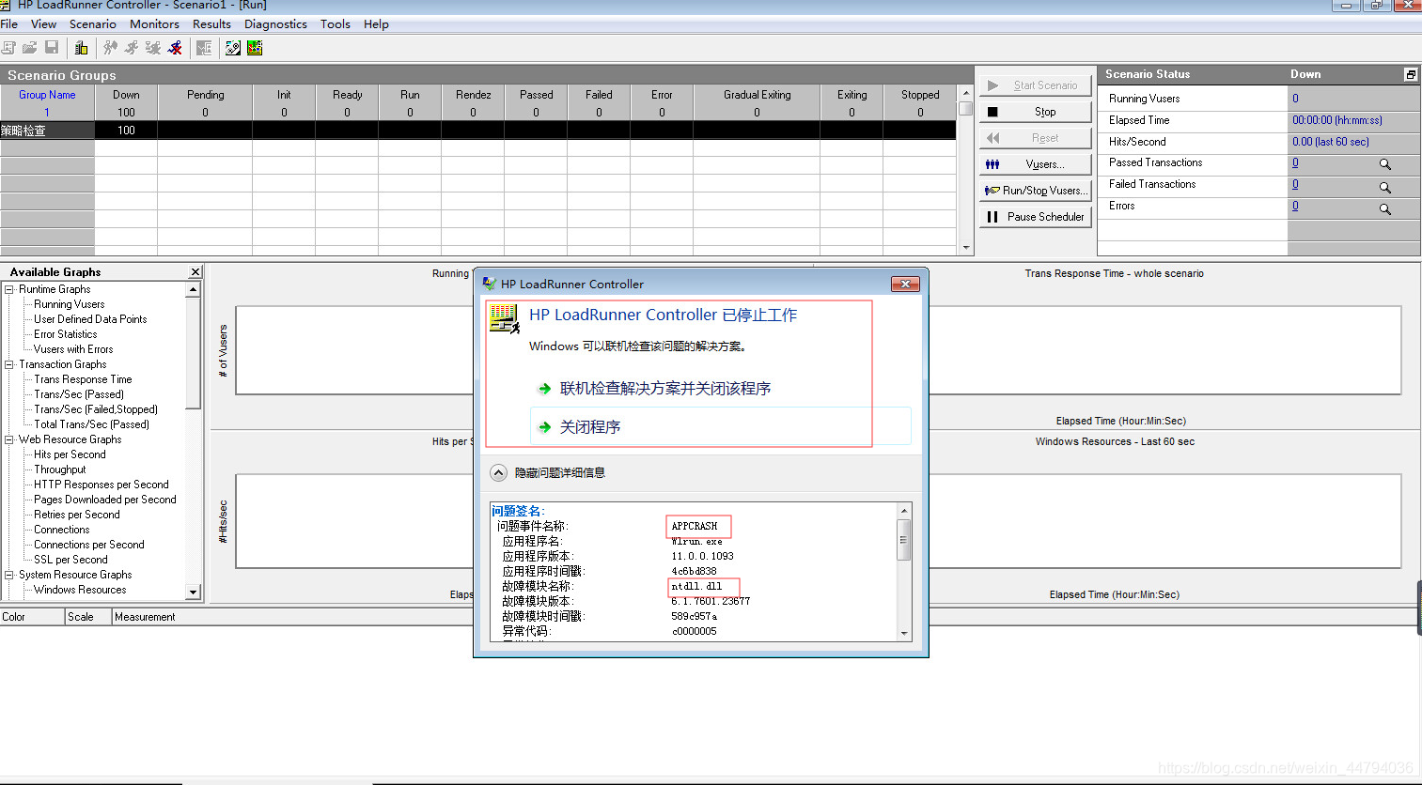Click Scenario Groups table scroll-down arrow
The height and width of the screenshot is (785, 1422).
(966, 249)
